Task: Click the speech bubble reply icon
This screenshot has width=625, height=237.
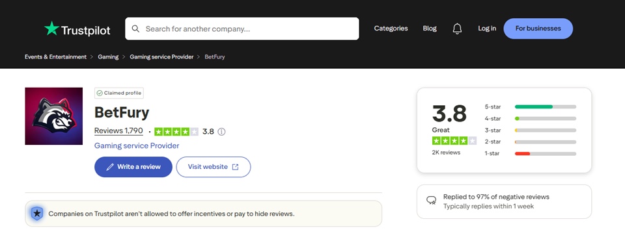Action: [x=431, y=201]
